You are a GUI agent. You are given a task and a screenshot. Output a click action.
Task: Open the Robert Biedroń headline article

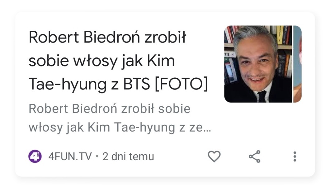coord(118,61)
